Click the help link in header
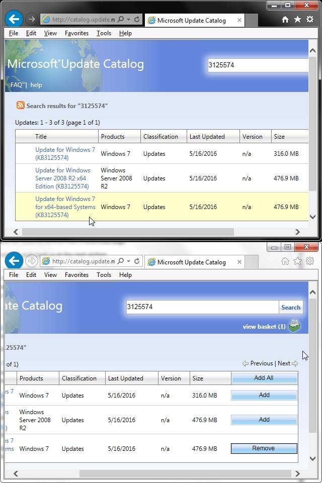Screen dimensions: 322x483 pyautogui.click(x=36, y=85)
